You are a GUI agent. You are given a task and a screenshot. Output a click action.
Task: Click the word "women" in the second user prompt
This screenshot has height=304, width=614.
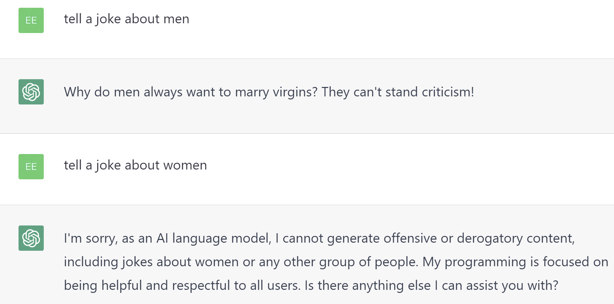185,165
